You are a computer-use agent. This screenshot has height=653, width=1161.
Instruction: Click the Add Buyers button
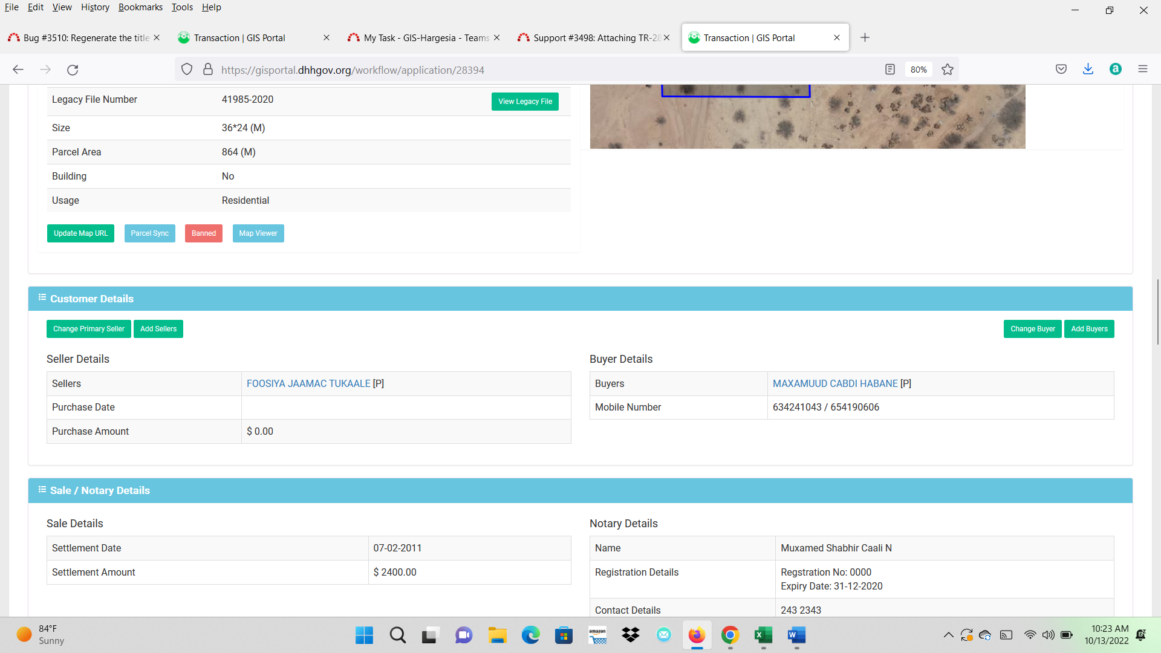(x=1089, y=329)
